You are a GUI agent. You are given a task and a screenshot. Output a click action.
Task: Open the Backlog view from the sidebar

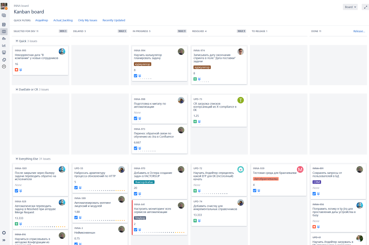coord(4,24)
